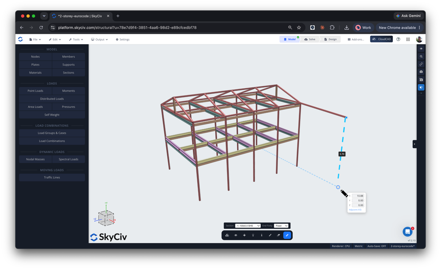
Task: Open Load Combinations
Action: (x=52, y=141)
